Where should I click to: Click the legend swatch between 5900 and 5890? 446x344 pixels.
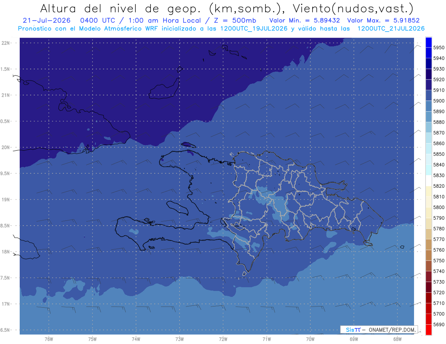point(429,106)
